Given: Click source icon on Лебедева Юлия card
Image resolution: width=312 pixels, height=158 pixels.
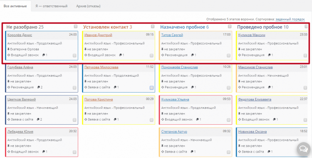Looking at the screenshot, I should click(9, 152).
